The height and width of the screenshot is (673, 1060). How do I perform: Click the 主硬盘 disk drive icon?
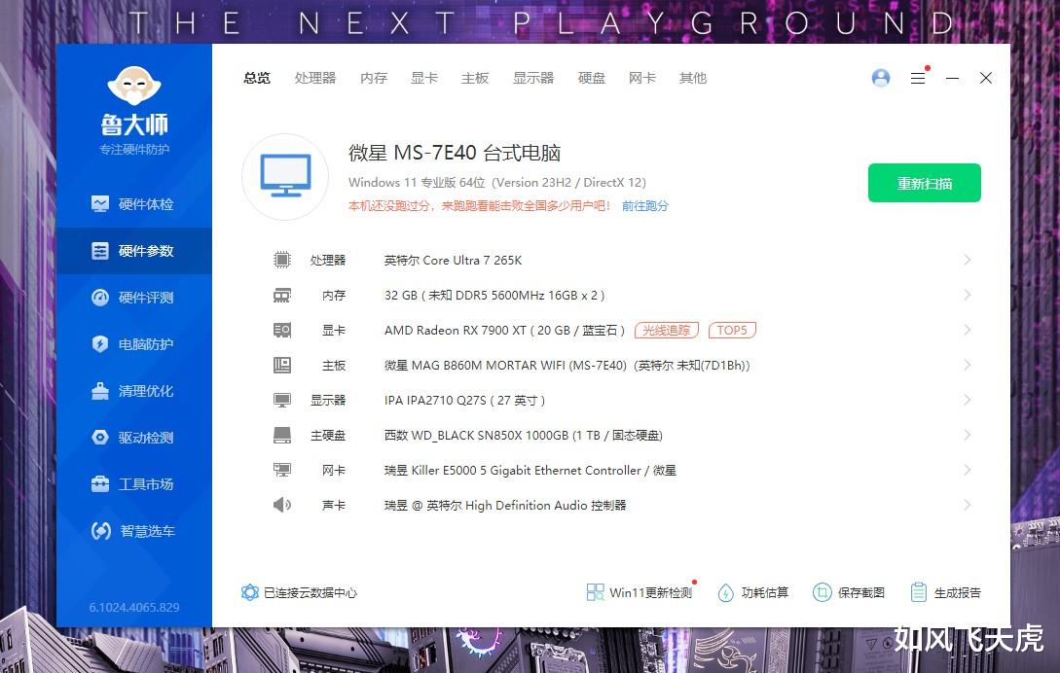[282, 435]
